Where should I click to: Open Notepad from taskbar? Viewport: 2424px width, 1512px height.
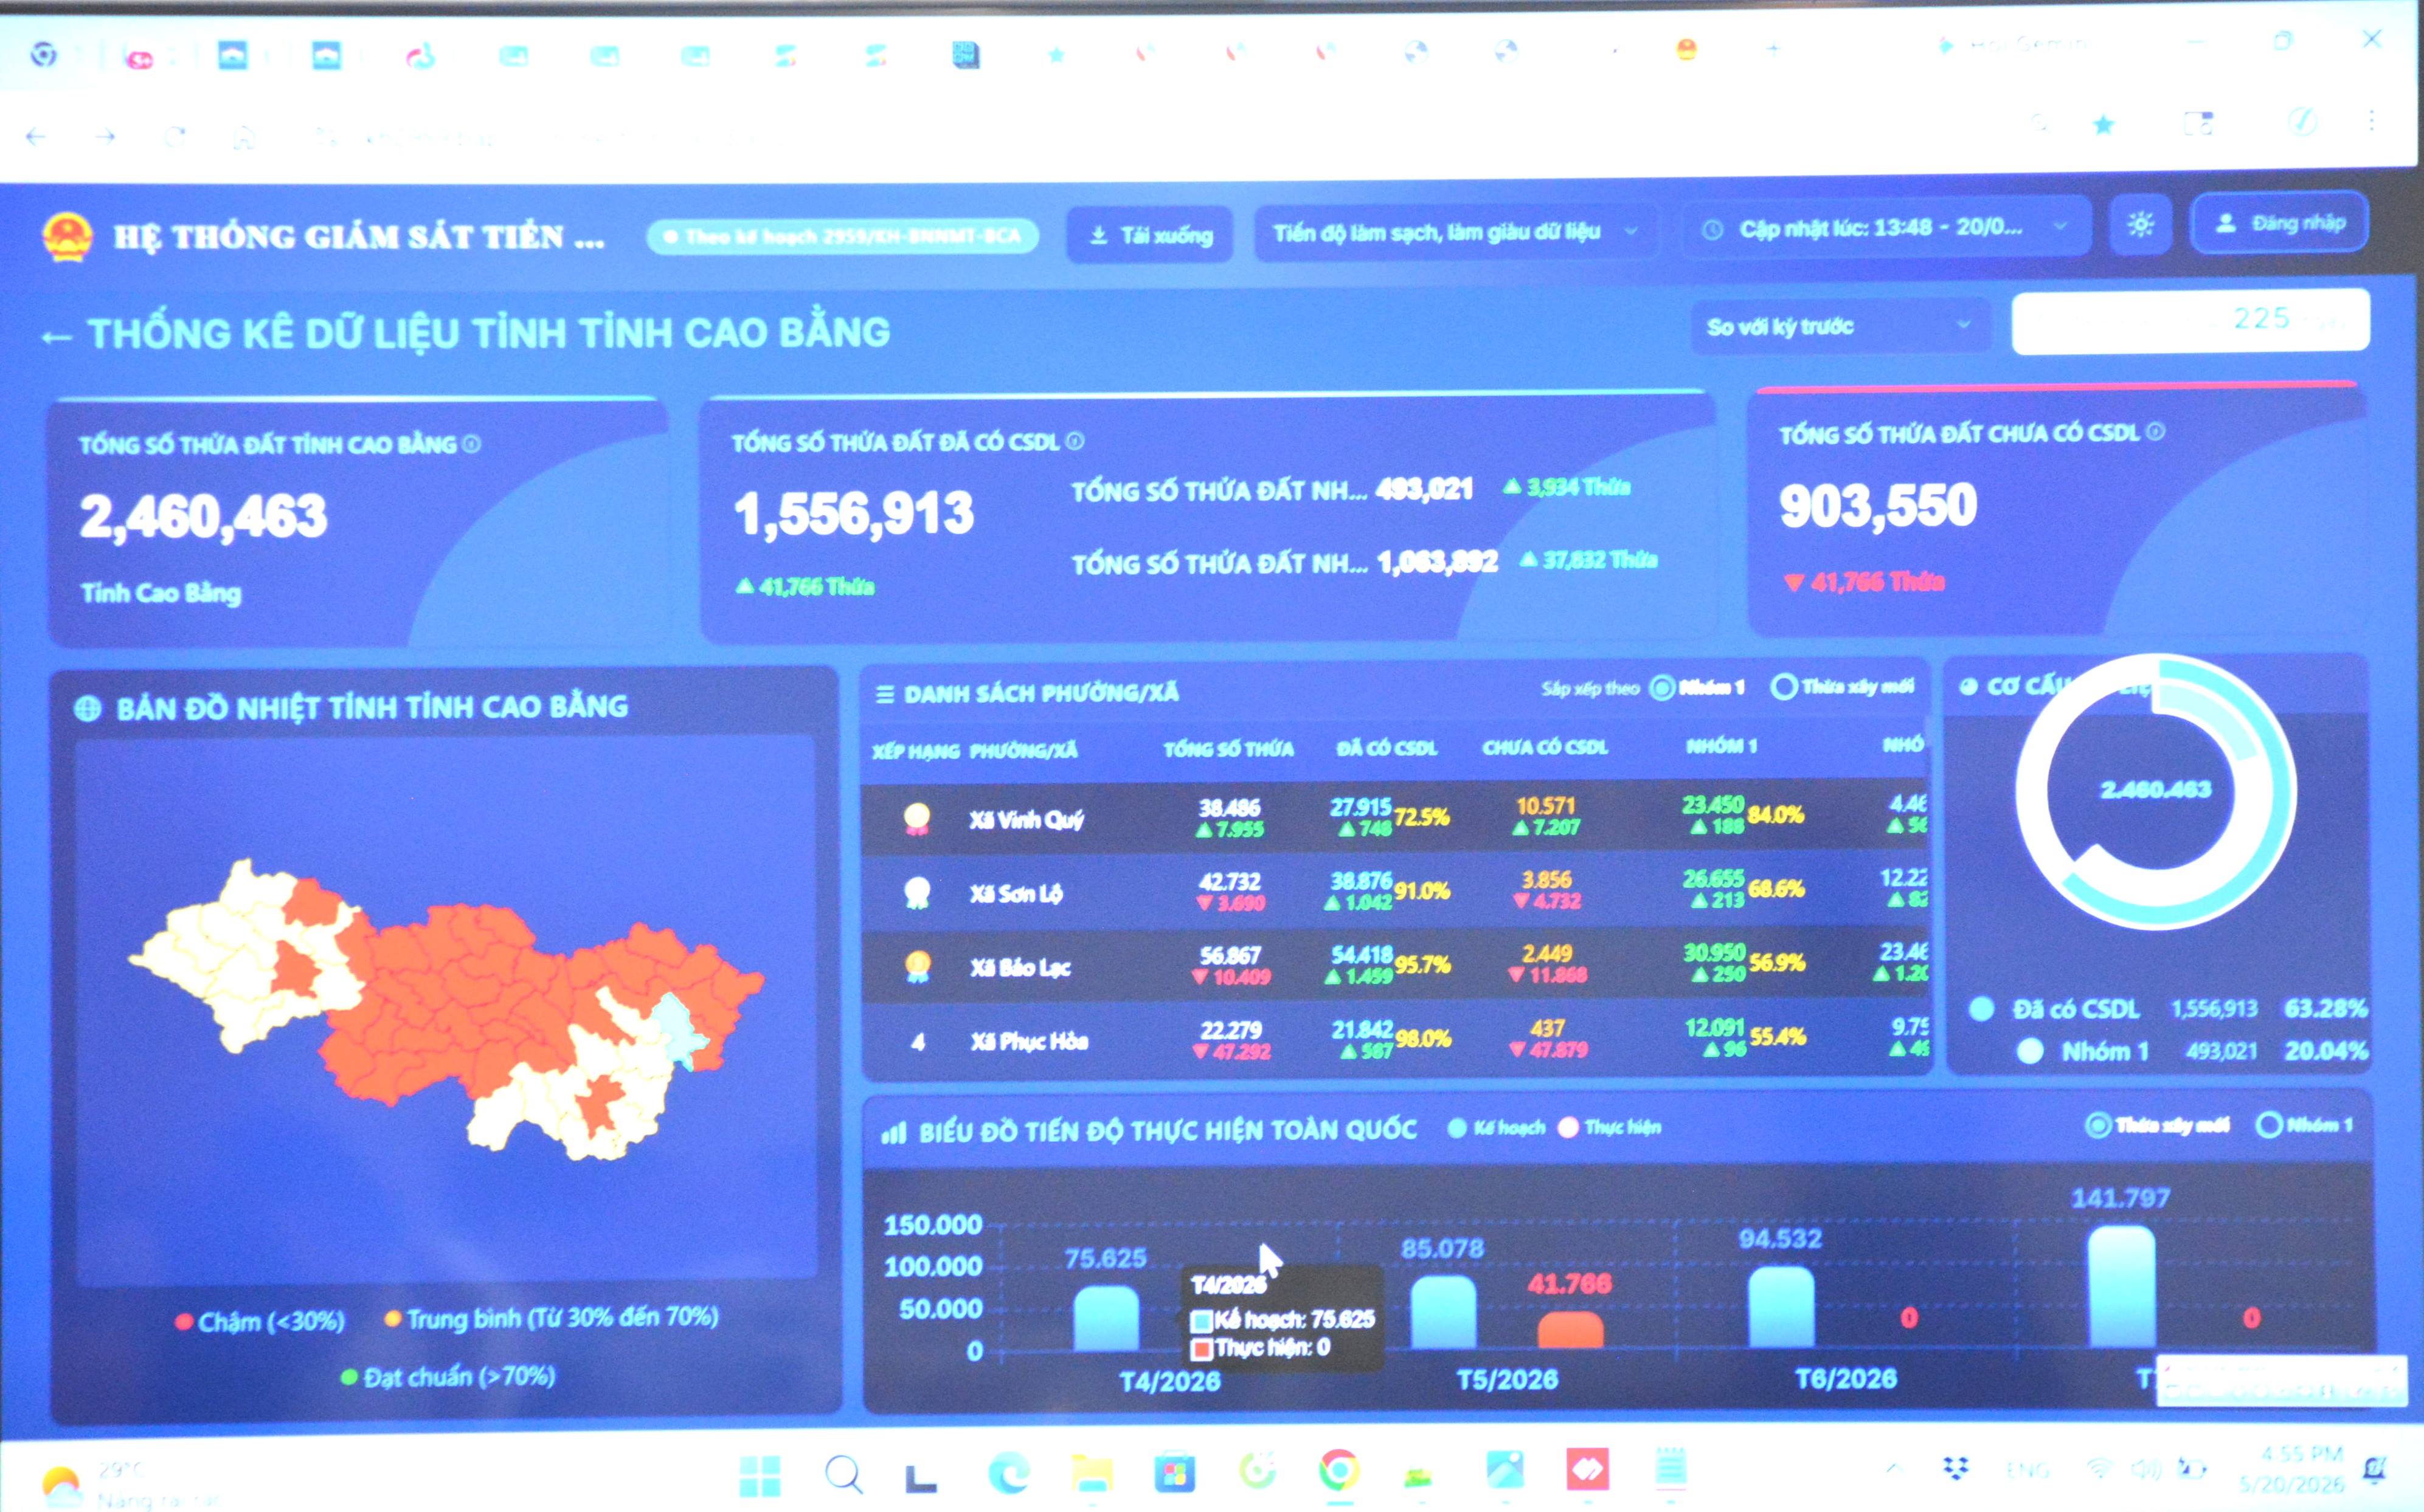(x=1670, y=1469)
